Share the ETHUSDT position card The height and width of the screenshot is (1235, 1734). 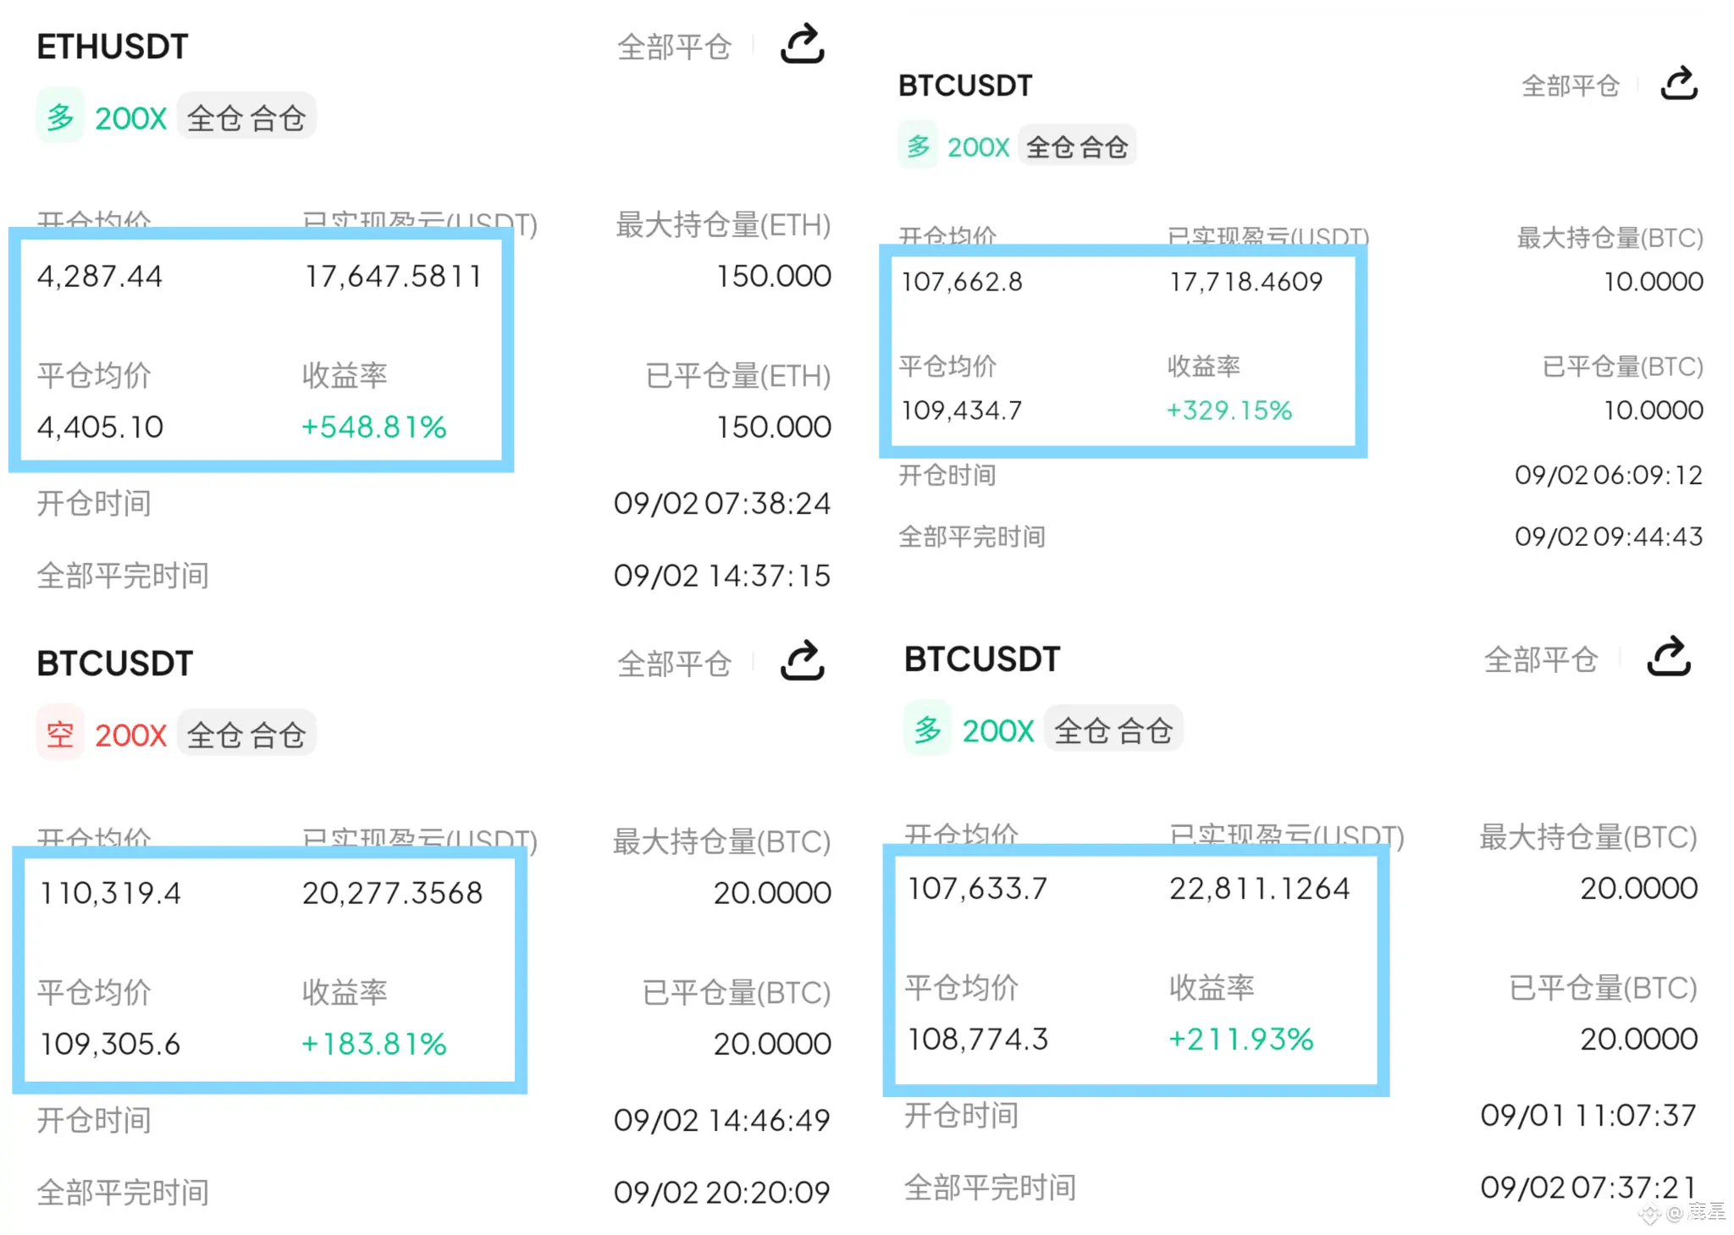[802, 44]
